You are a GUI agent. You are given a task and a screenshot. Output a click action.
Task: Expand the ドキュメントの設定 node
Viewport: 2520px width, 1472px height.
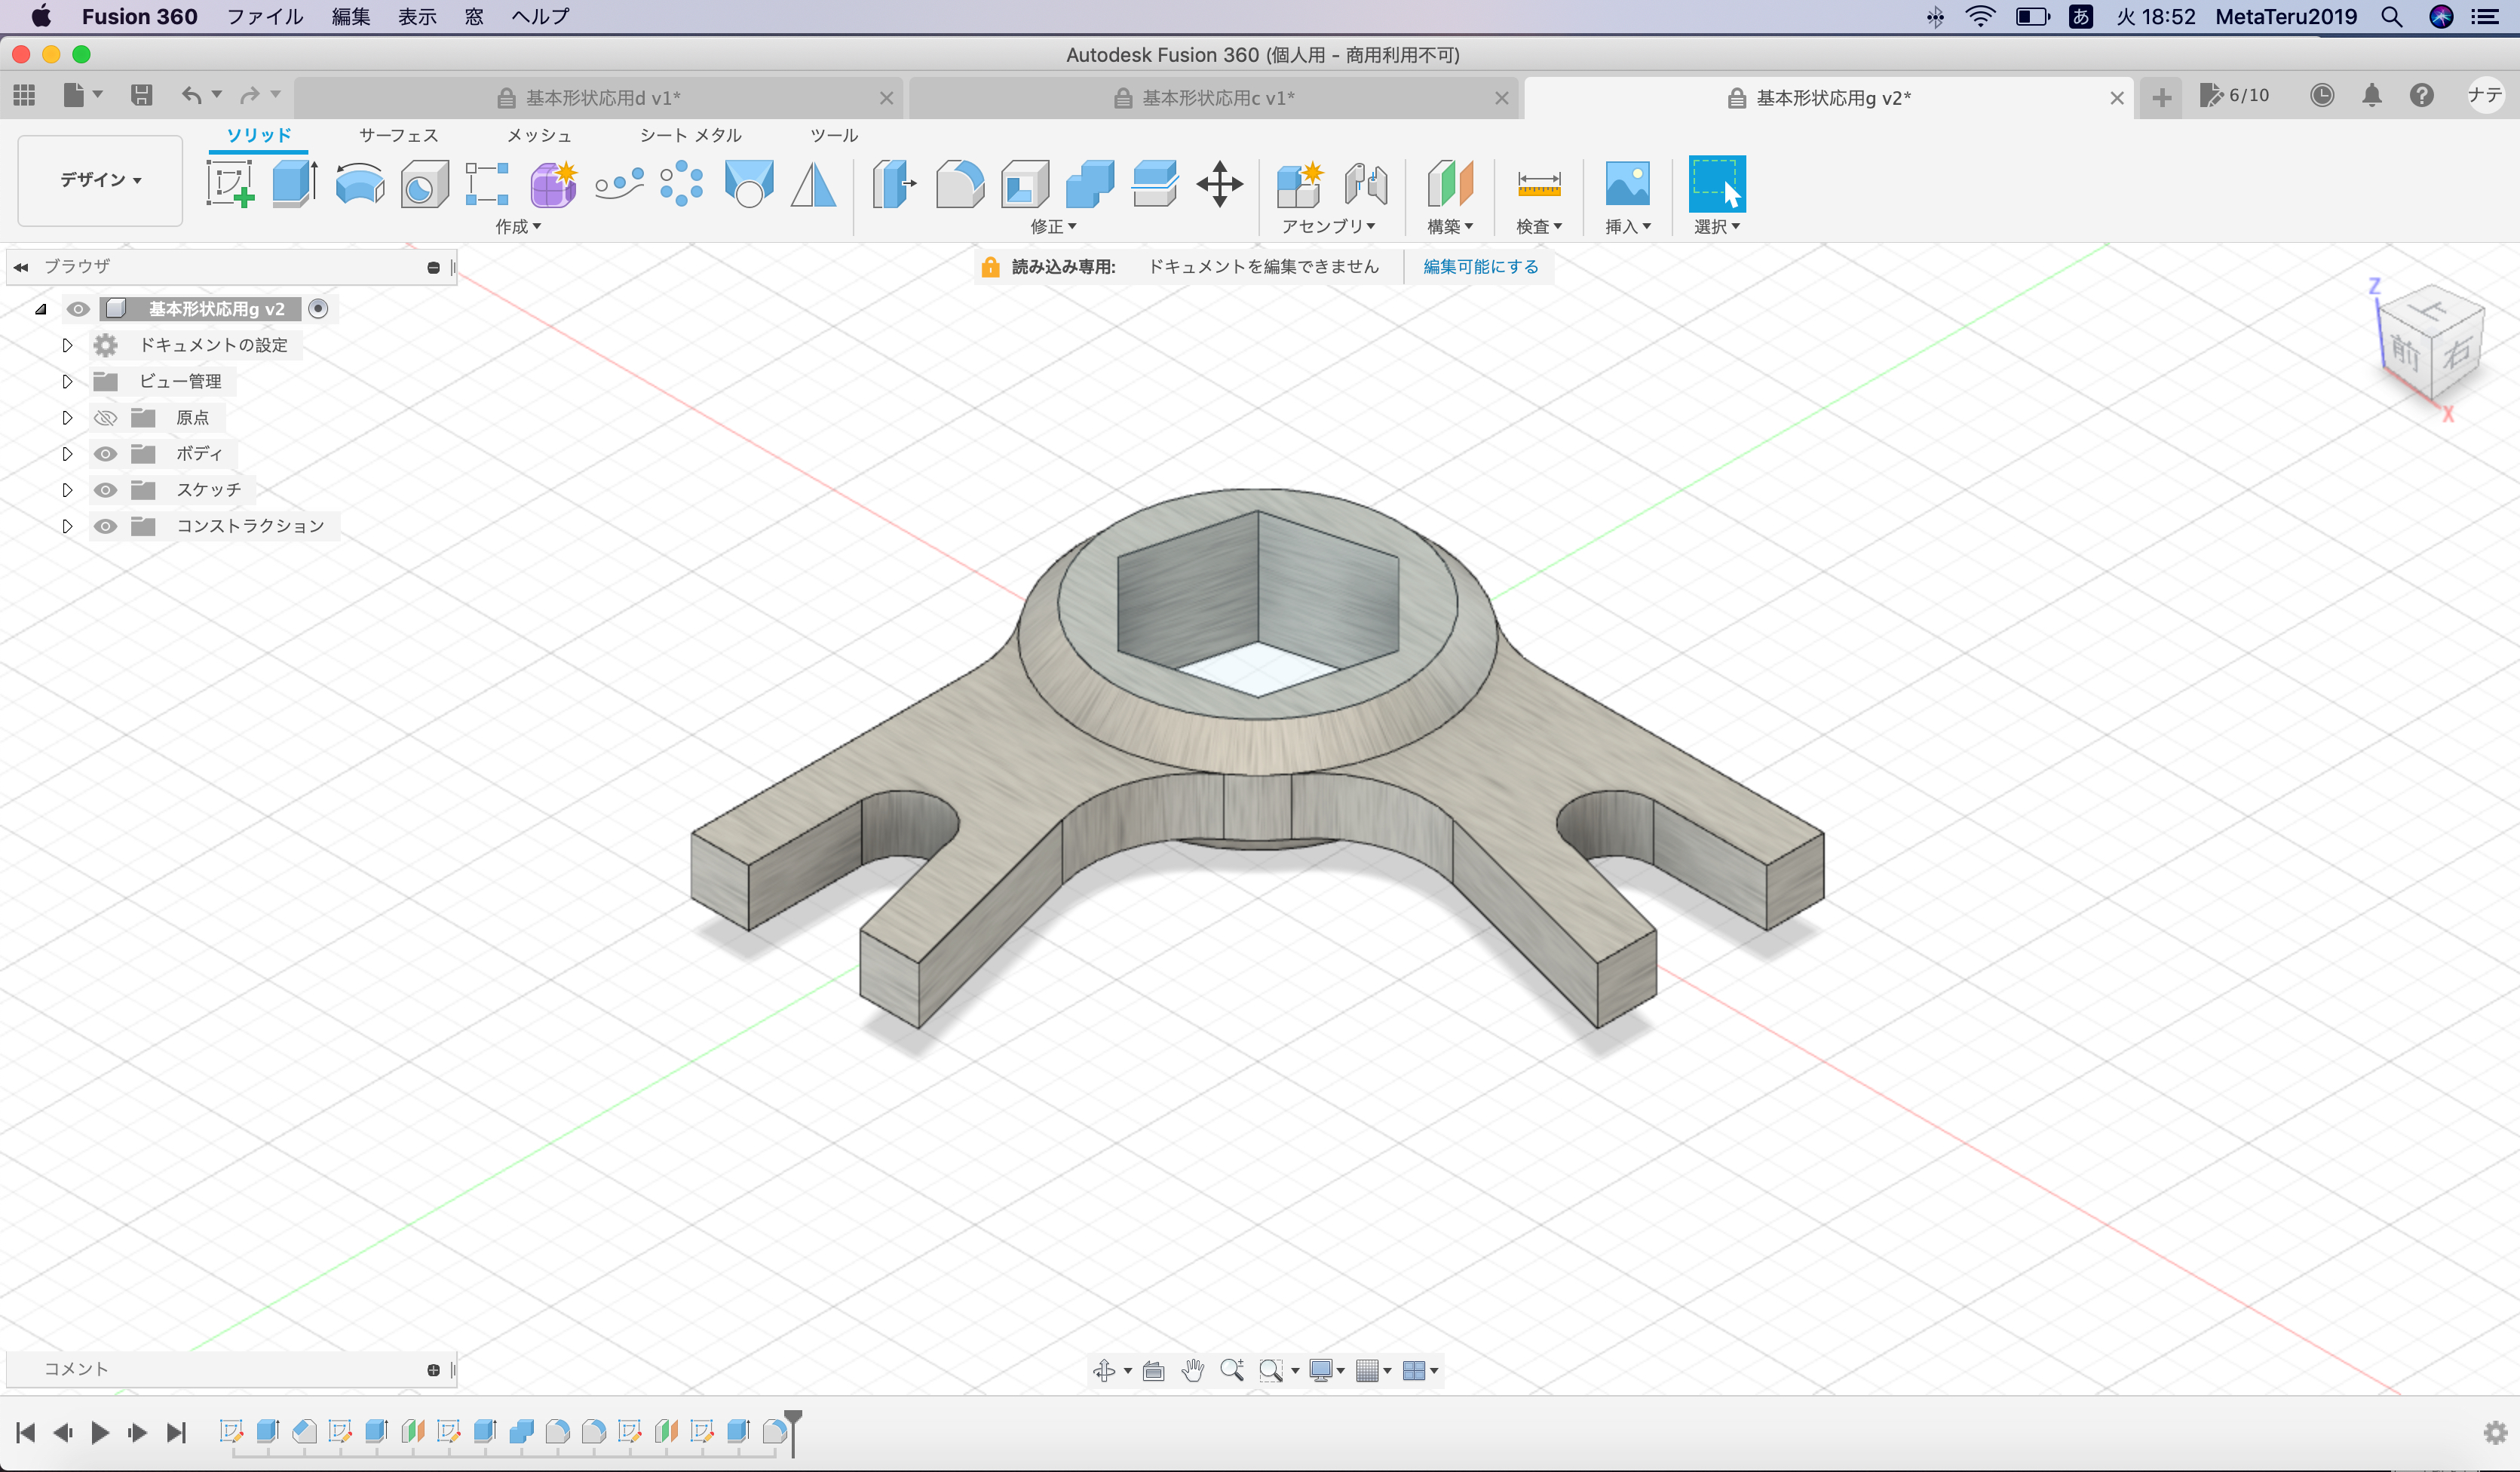pos(67,345)
